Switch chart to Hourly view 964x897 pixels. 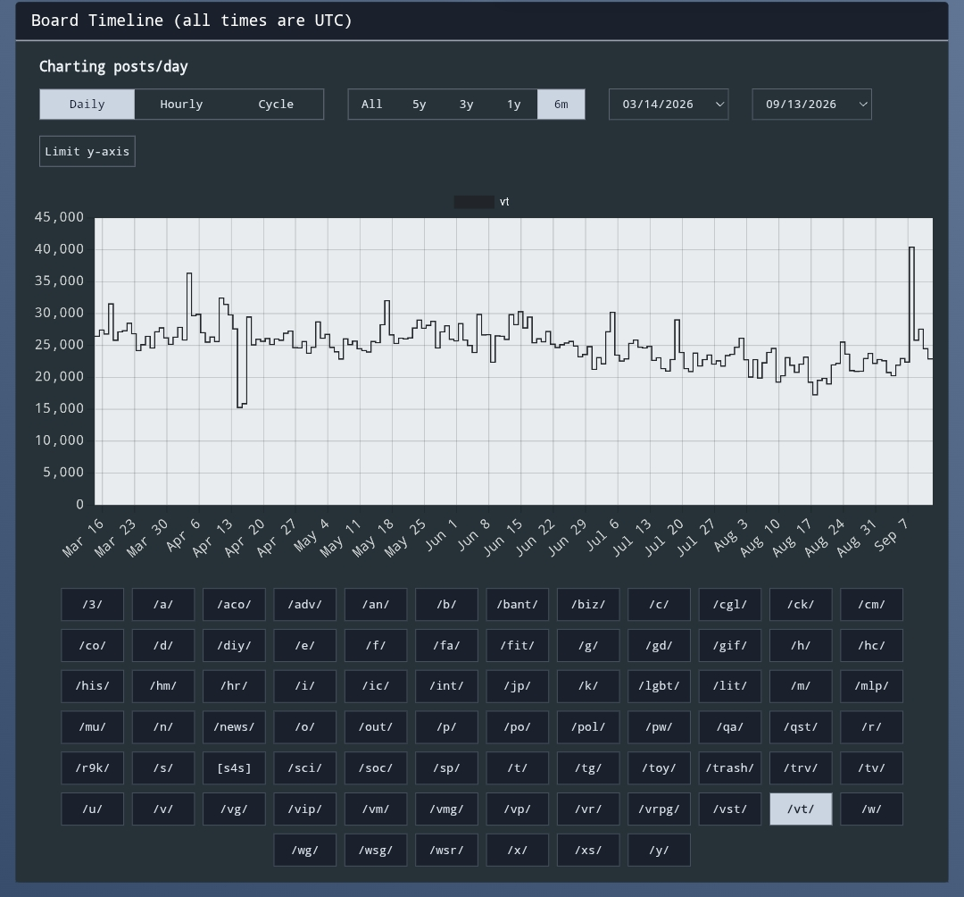pos(181,105)
